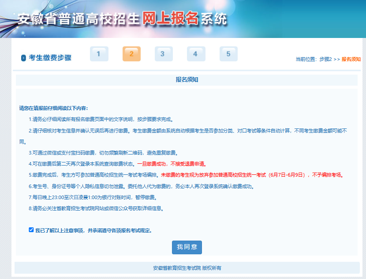The image size is (366, 279).
Task: Select the highlighted step 2 box
Action: [x=131, y=54]
